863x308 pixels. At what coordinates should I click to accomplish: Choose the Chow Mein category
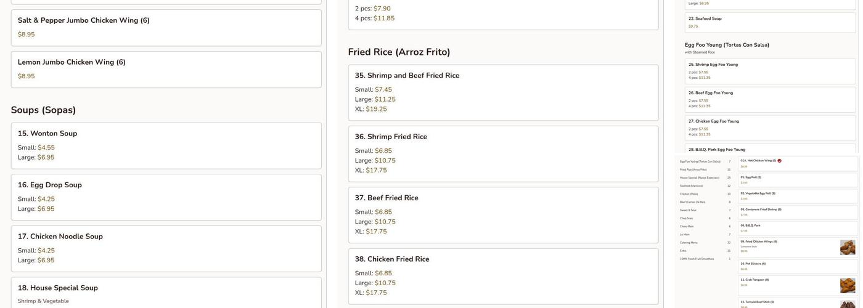[687, 226]
